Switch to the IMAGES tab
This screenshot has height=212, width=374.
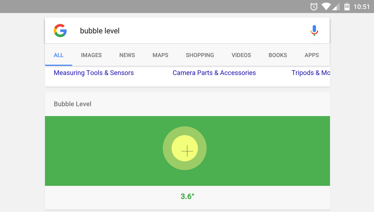[x=91, y=55]
